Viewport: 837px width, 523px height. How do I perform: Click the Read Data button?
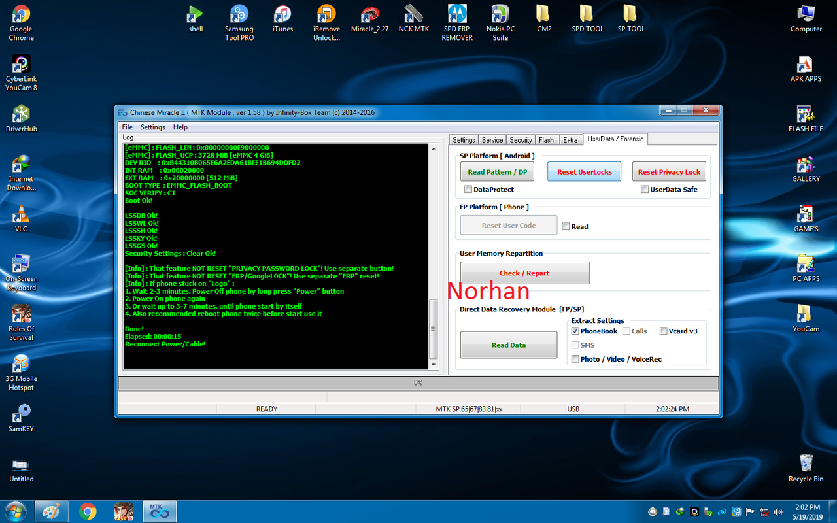[509, 345]
